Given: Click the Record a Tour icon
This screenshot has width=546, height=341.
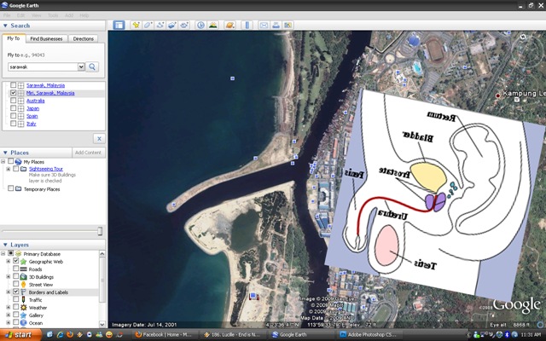Looking at the screenshot, I should pos(184,25).
